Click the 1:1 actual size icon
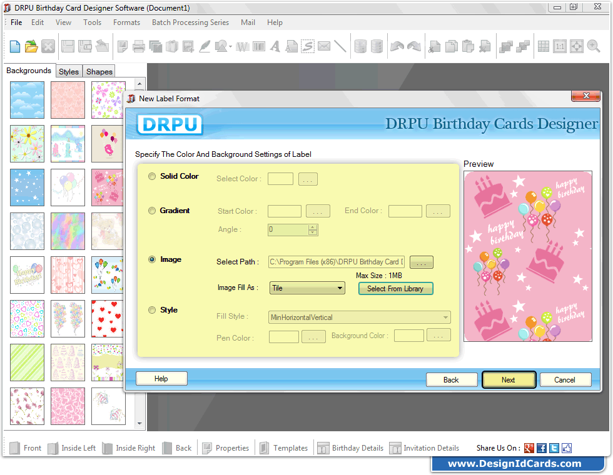 pyautogui.click(x=560, y=46)
